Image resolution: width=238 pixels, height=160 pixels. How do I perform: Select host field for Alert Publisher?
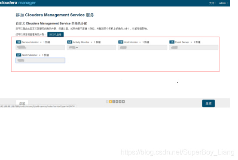point(40,60)
